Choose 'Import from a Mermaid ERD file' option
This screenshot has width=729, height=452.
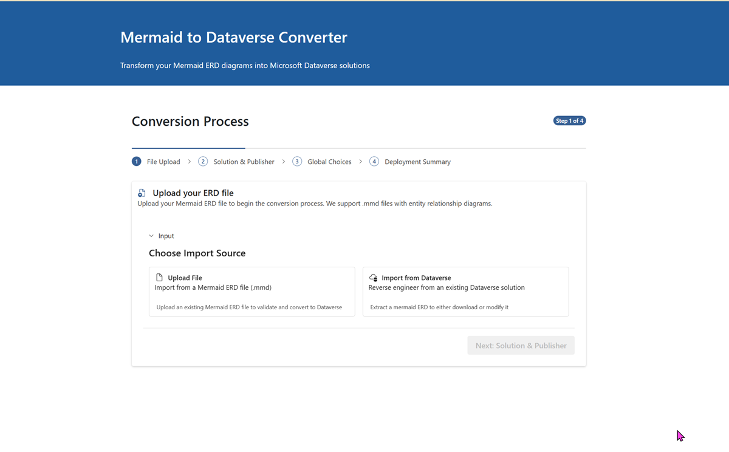(x=252, y=292)
